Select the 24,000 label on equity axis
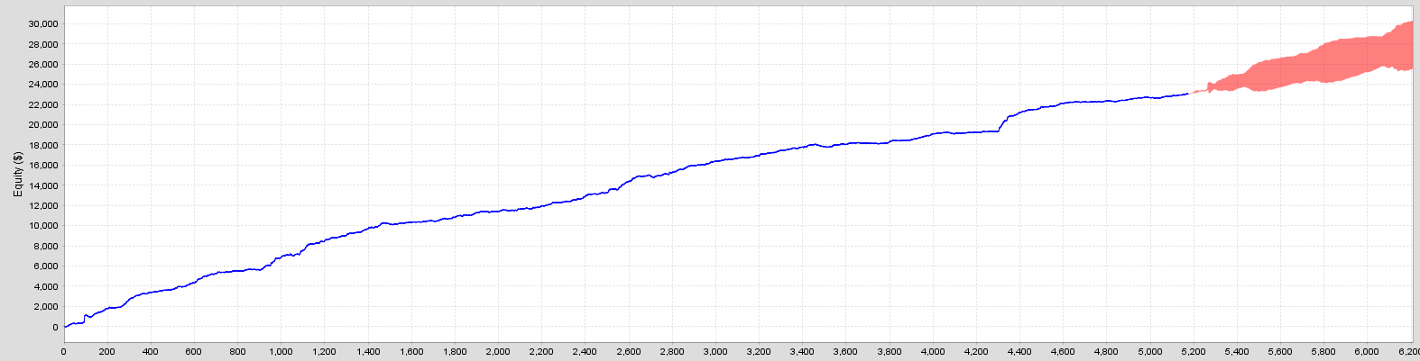 tap(44, 85)
